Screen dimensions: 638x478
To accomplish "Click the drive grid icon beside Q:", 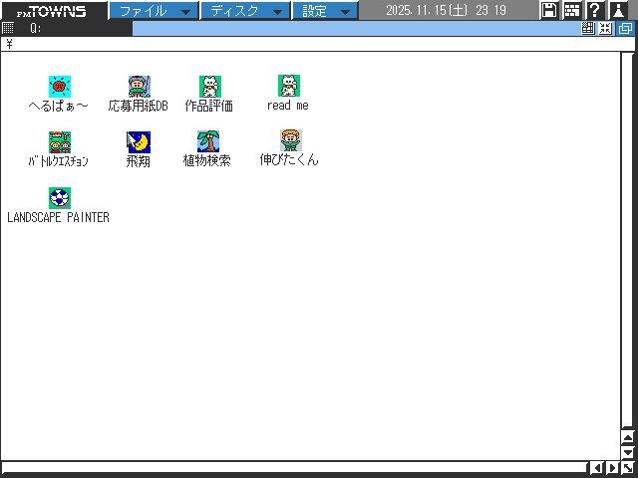I will [x=8, y=28].
